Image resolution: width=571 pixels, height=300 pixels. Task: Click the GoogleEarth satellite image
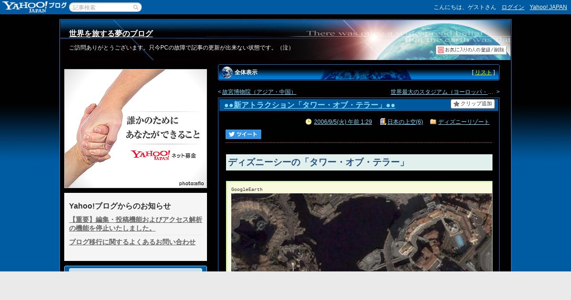point(362,232)
